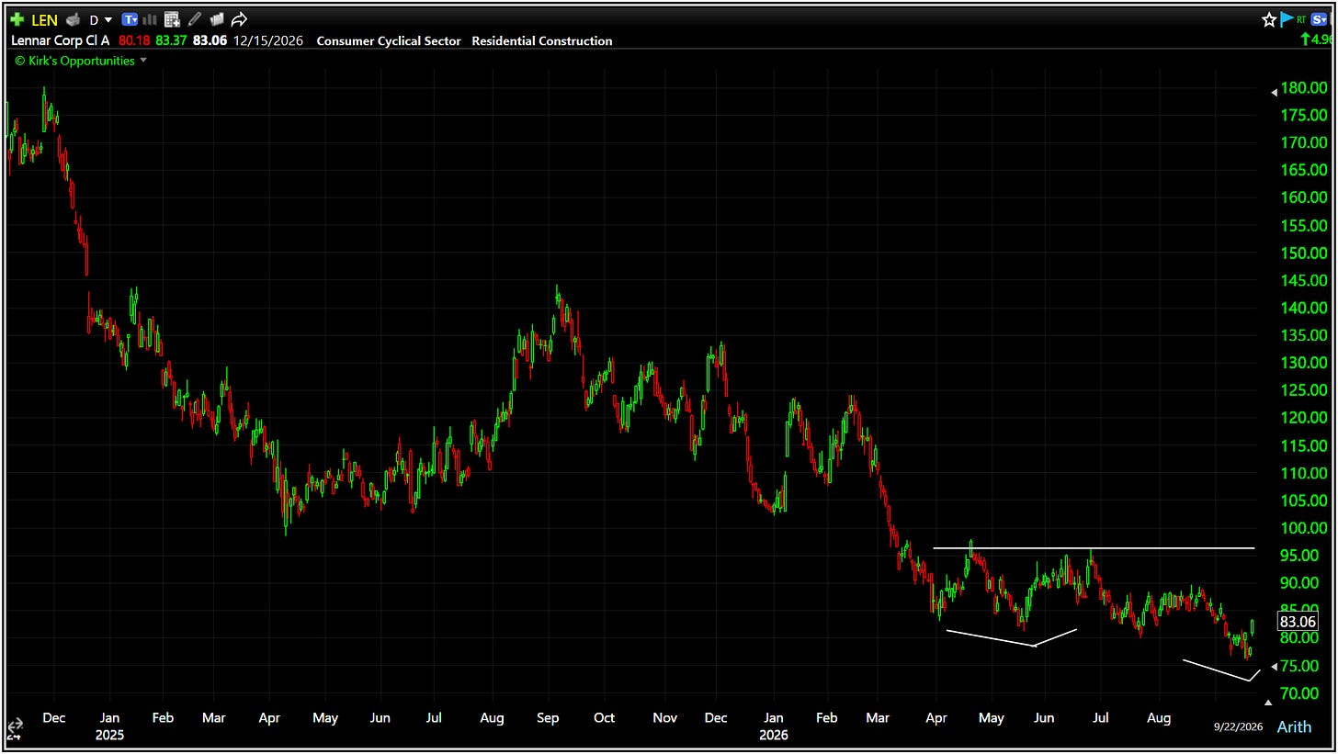Select the pencil drawing tool

194,19
